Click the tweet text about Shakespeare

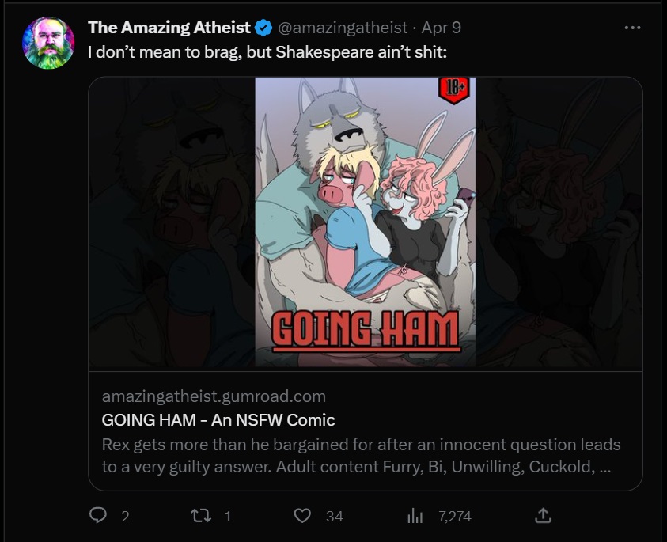tap(267, 52)
